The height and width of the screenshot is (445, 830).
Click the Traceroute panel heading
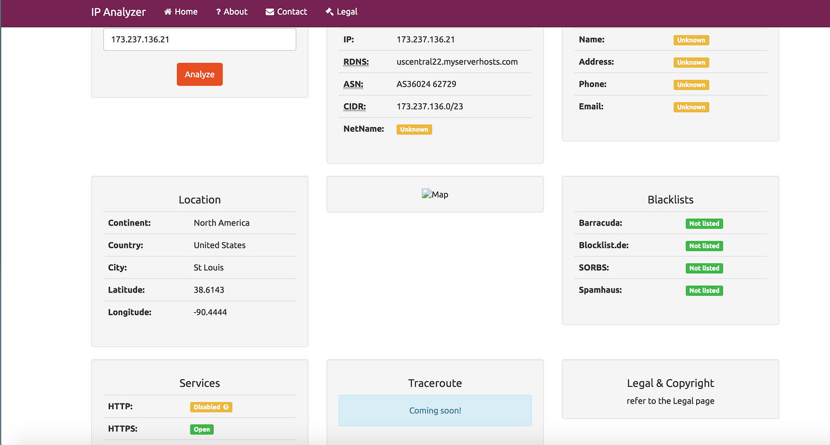pyautogui.click(x=435, y=383)
